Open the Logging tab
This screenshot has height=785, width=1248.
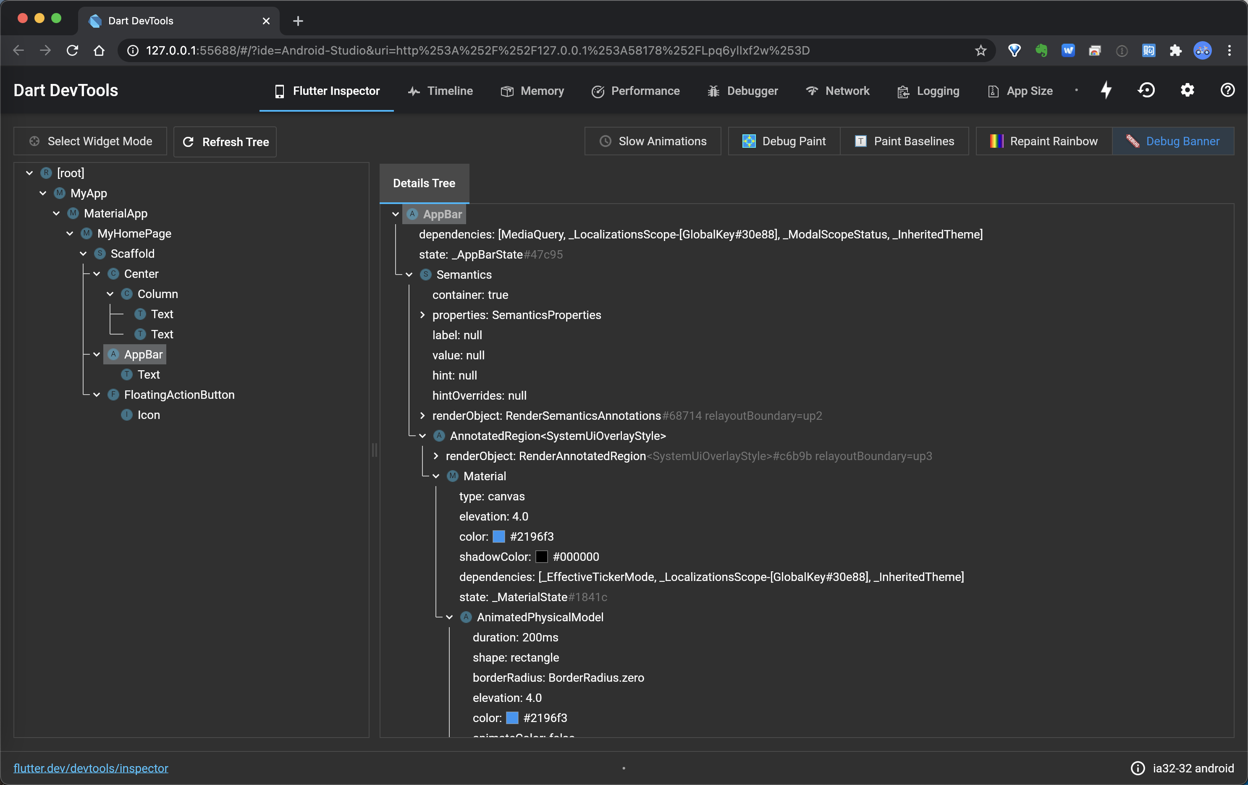pyautogui.click(x=928, y=91)
